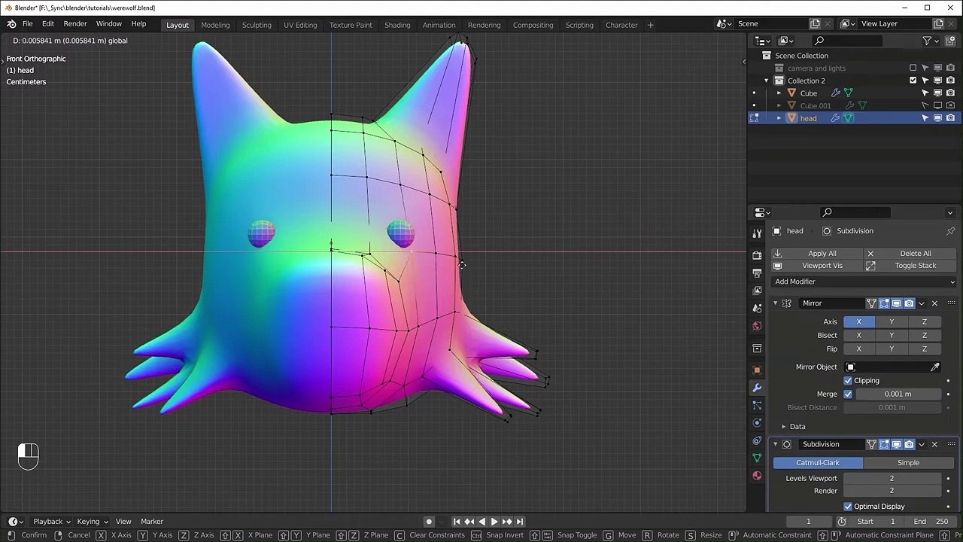This screenshot has width=963, height=542.
Task: Expand the Data section of Mirror modifier
Action: pos(783,427)
